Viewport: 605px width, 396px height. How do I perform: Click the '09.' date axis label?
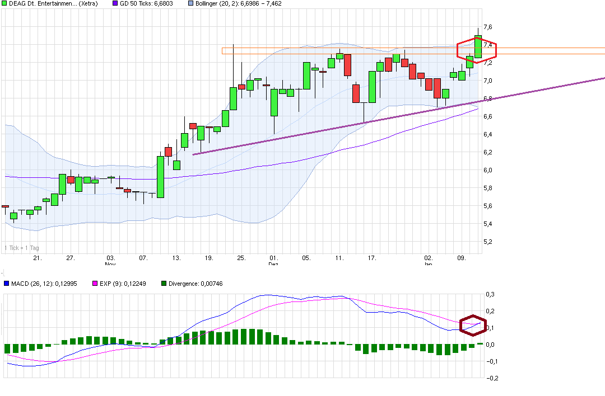[x=462, y=258]
